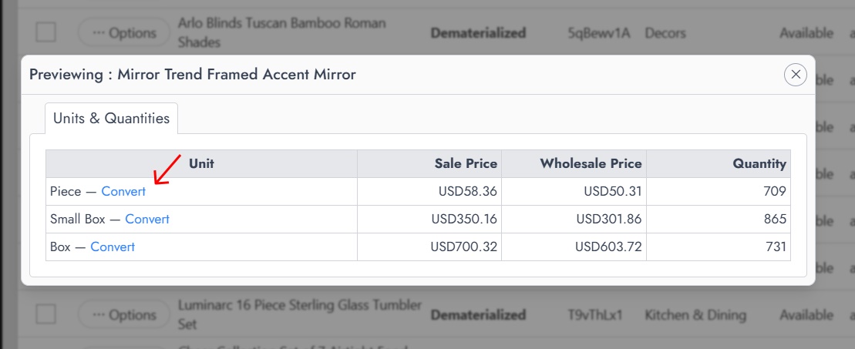The image size is (855, 349).
Task: Click Convert link for Box unit
Action: pyautogui.click(x=113, y=247)
